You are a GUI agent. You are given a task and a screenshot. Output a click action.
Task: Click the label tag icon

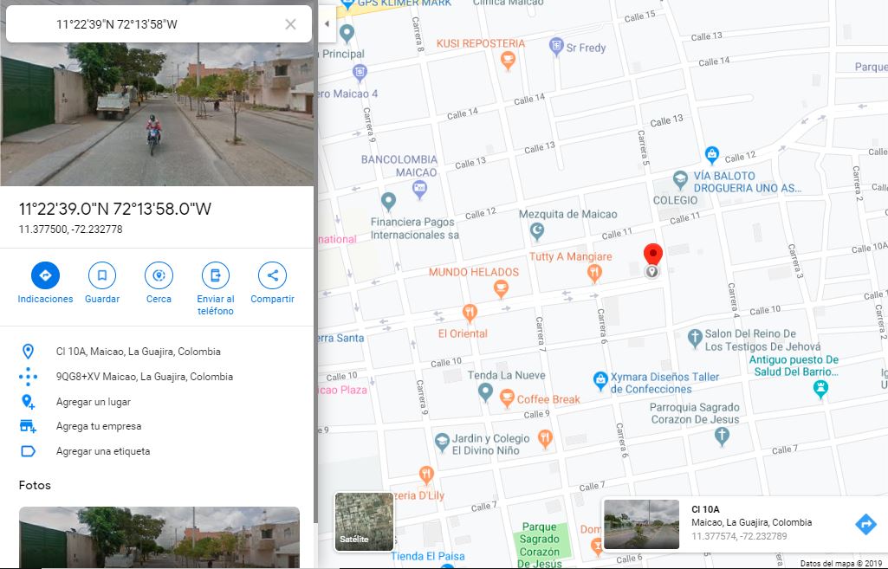[28, 451]
